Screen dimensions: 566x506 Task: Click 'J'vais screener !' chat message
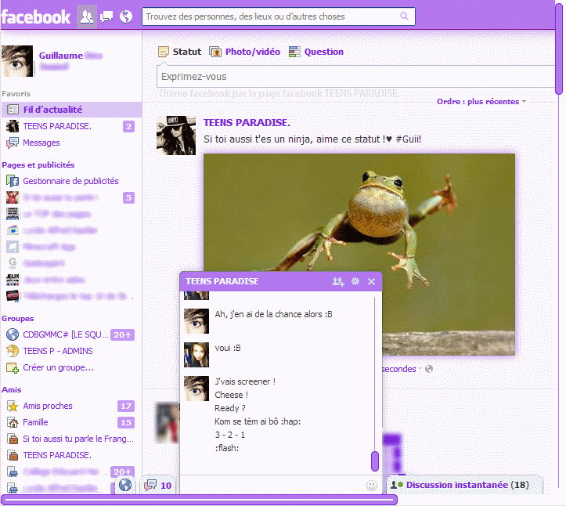(245, 381)
